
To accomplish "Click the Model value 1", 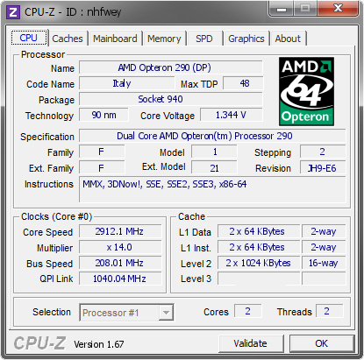I will pyautogui.click(x=214, y=152).
